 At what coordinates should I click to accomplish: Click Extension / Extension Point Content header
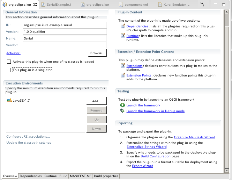[x=146, y=52]
